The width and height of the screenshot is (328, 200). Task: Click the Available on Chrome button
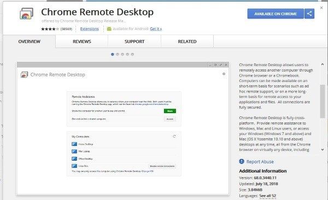tap(276, 14)
